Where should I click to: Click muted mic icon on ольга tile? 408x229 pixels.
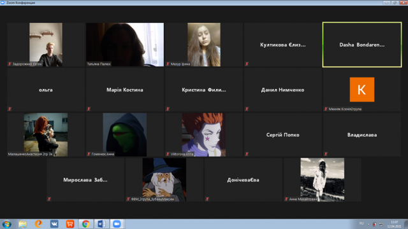pyautogui.click(x=10, y=109)
